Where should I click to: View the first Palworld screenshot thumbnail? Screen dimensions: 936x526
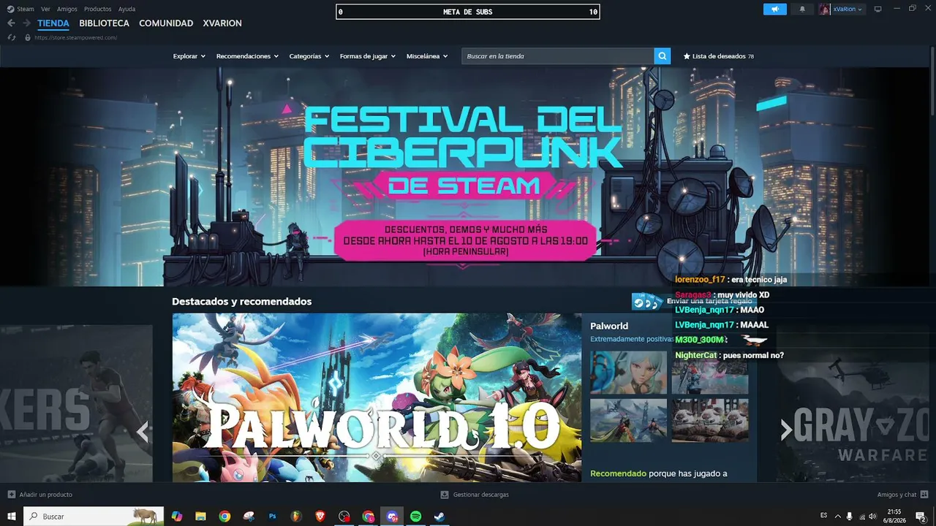coord(629,373)
